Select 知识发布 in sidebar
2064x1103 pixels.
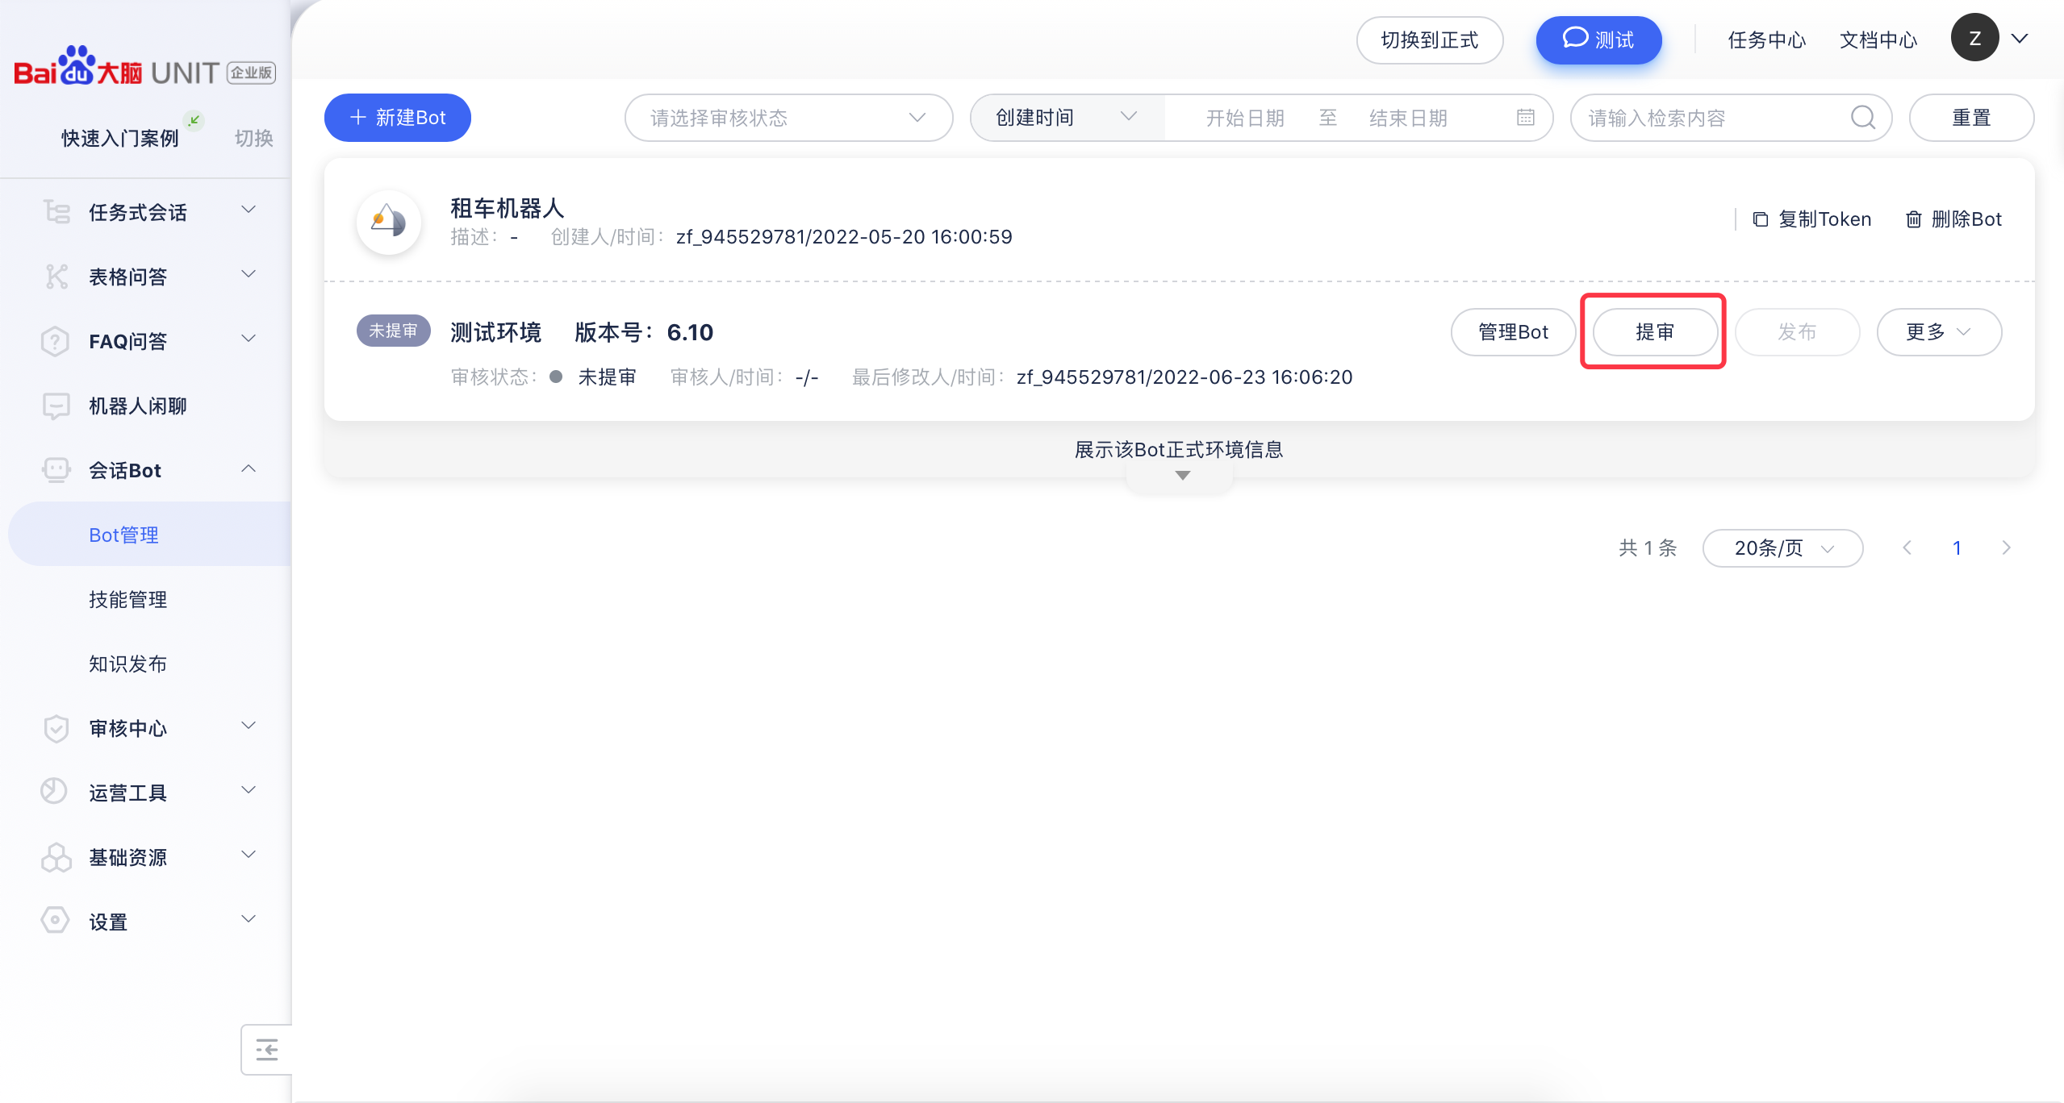pos(128,664)
